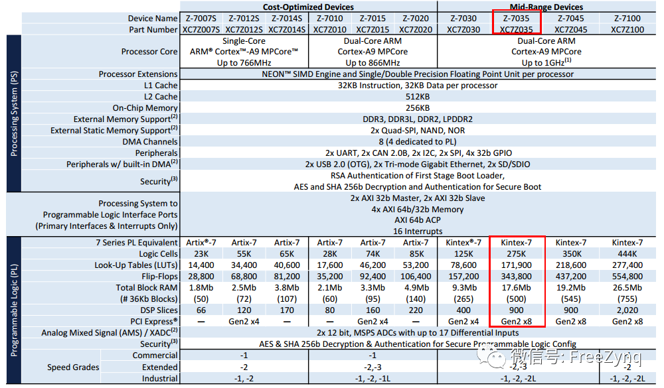664x388 pixels.
Task: Click the Z-7045 device name
Action: click(571, 18)
